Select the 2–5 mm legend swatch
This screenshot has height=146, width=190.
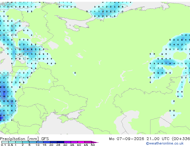click(26, 142)
